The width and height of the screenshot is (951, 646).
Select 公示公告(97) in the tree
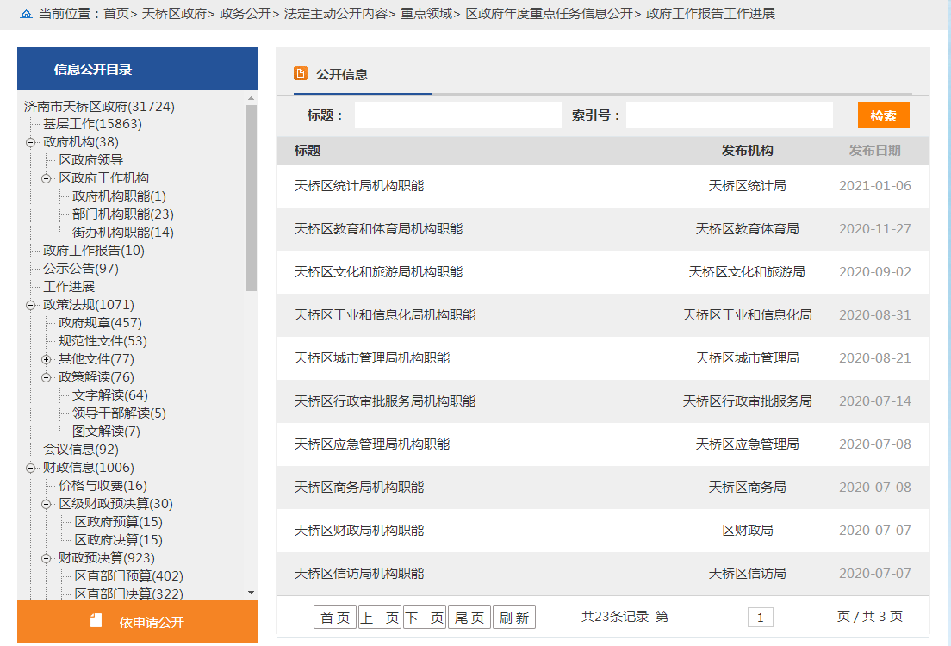coord(81,269)
